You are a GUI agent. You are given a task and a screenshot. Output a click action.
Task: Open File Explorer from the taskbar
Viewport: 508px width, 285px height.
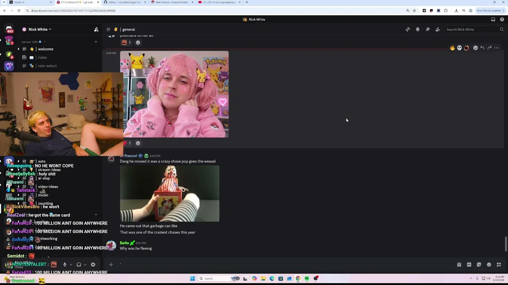click(263, 279)
